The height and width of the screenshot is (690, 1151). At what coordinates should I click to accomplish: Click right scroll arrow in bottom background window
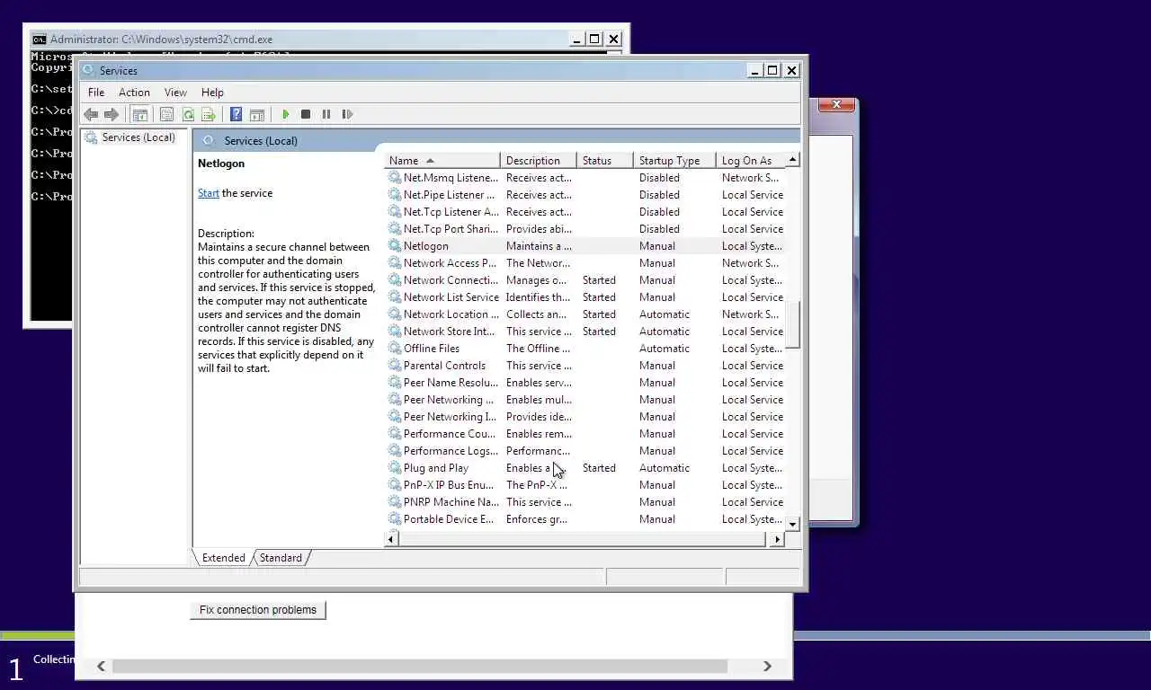coord(767,667)
